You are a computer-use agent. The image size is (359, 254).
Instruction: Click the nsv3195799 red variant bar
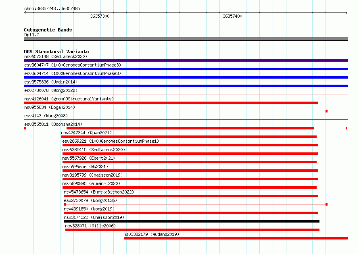(x=190, y=179)
